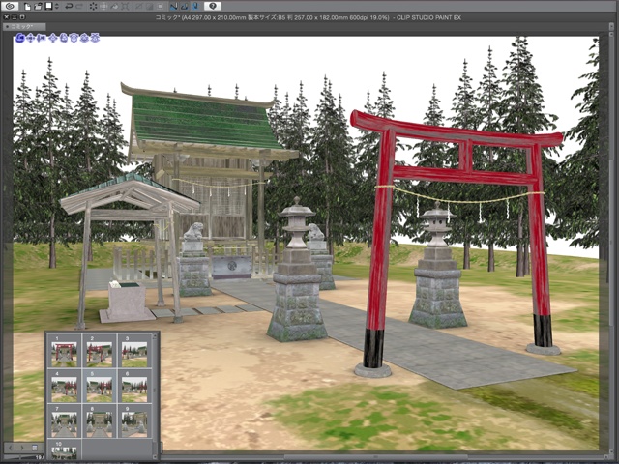Click the Deselect toolbar icon
Viewport: 619px width, 464px height.
pos(149,7)
